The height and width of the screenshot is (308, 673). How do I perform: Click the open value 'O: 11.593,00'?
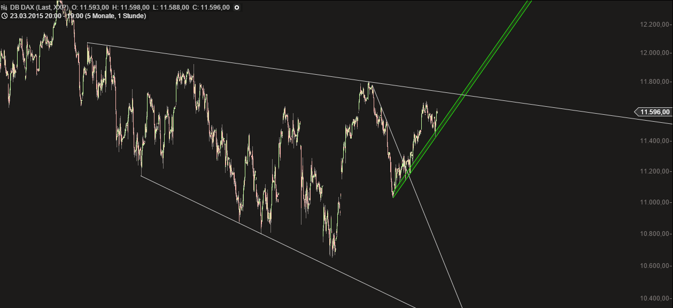(x=91, y=7)
